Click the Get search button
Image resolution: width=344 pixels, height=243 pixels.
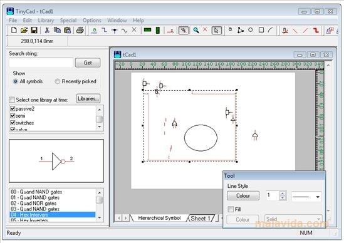[88, 63]
